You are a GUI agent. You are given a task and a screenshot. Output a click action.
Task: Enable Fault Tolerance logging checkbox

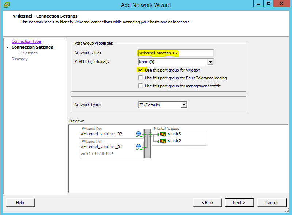[140, 78]
